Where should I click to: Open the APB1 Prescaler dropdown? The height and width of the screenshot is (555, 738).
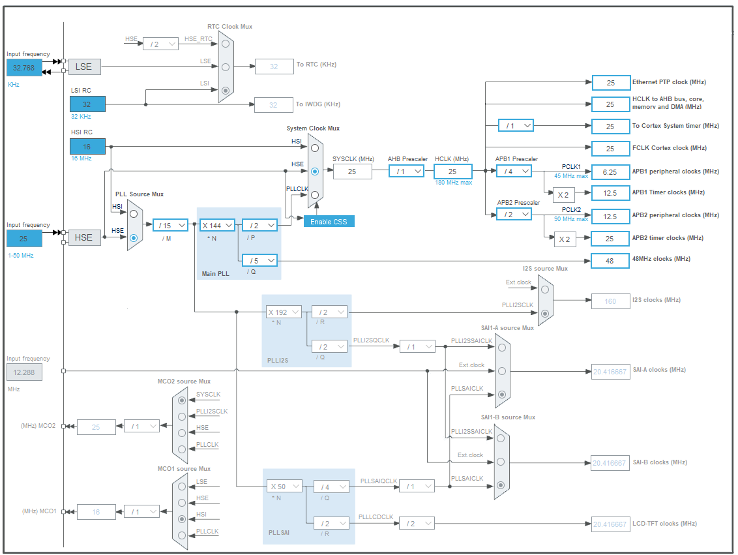click(514, 171)
